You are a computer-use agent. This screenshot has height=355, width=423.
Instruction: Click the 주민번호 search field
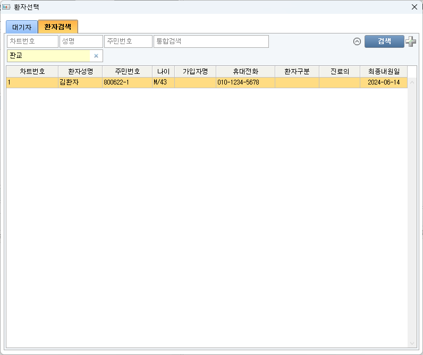coord(128,41)
